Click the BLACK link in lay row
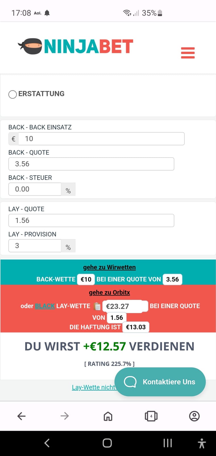The width and height of the screenshot is (216, 456). pos(45,306)
